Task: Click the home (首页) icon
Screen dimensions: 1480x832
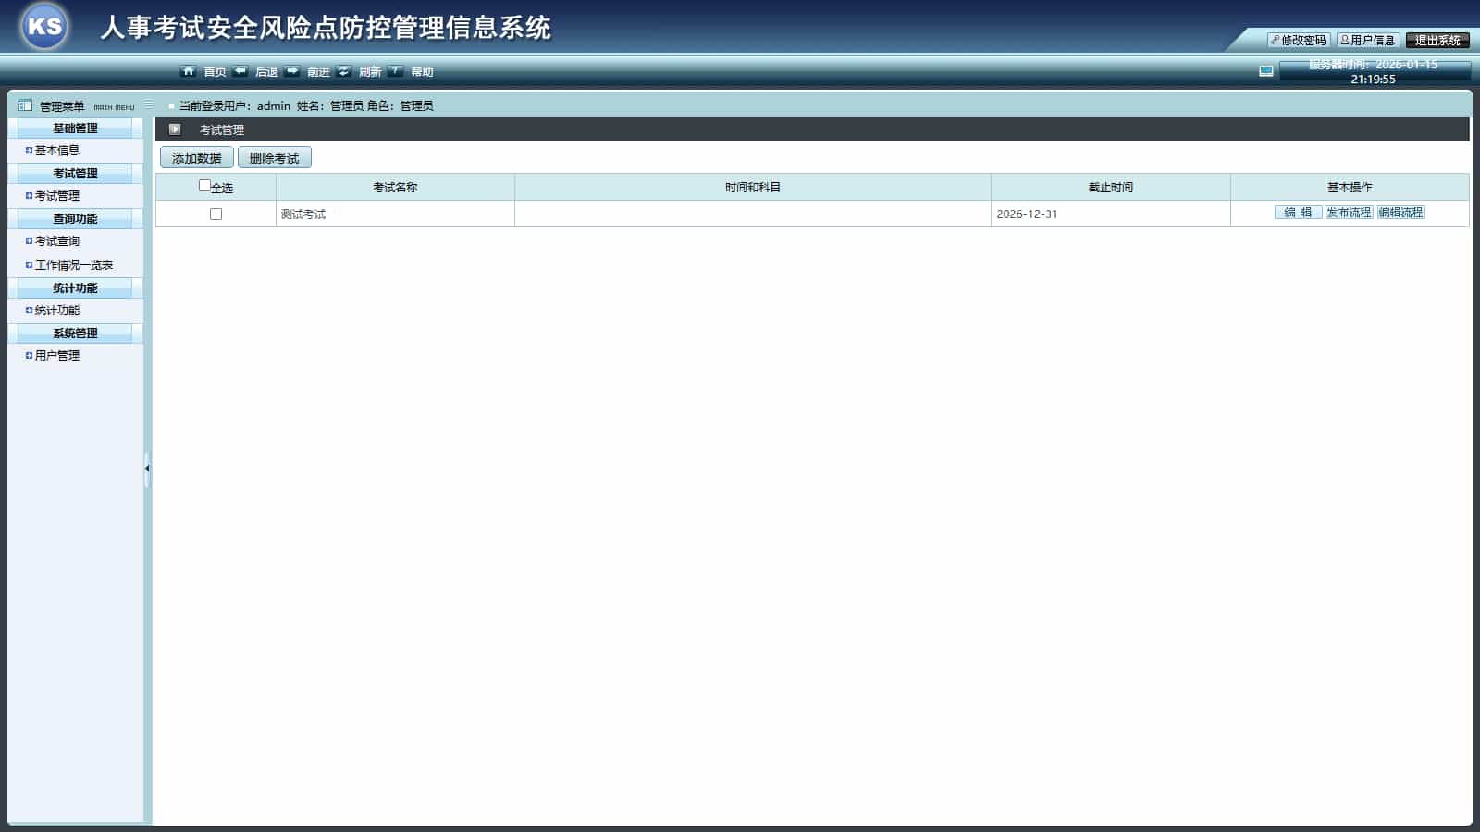Action: point(189,71)
